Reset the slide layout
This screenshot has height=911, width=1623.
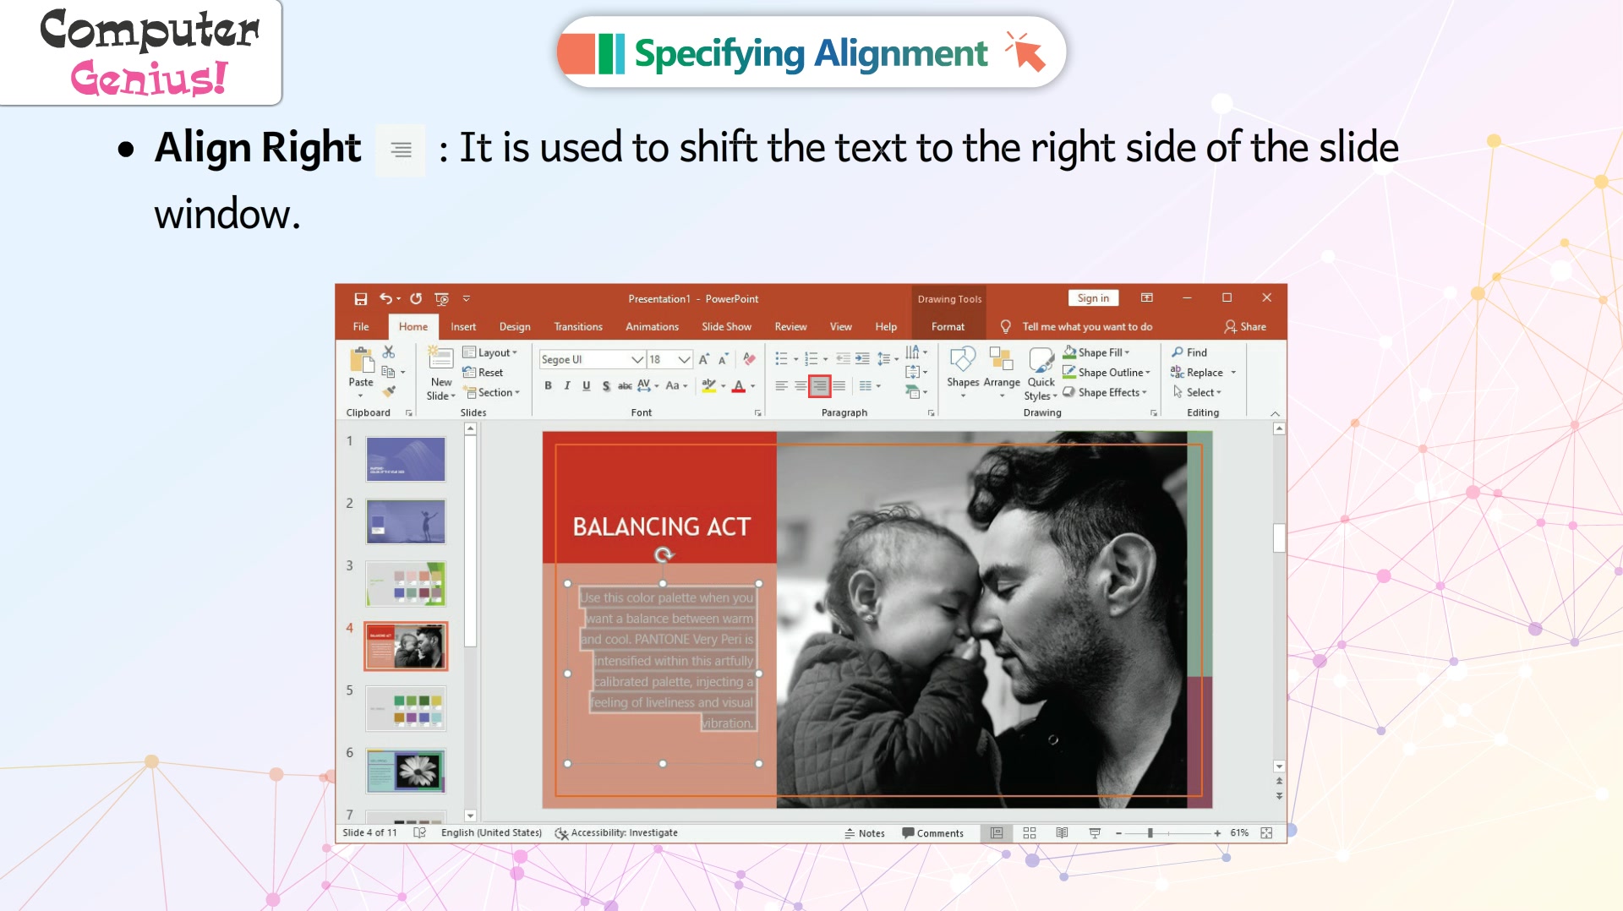pos(483,372)
